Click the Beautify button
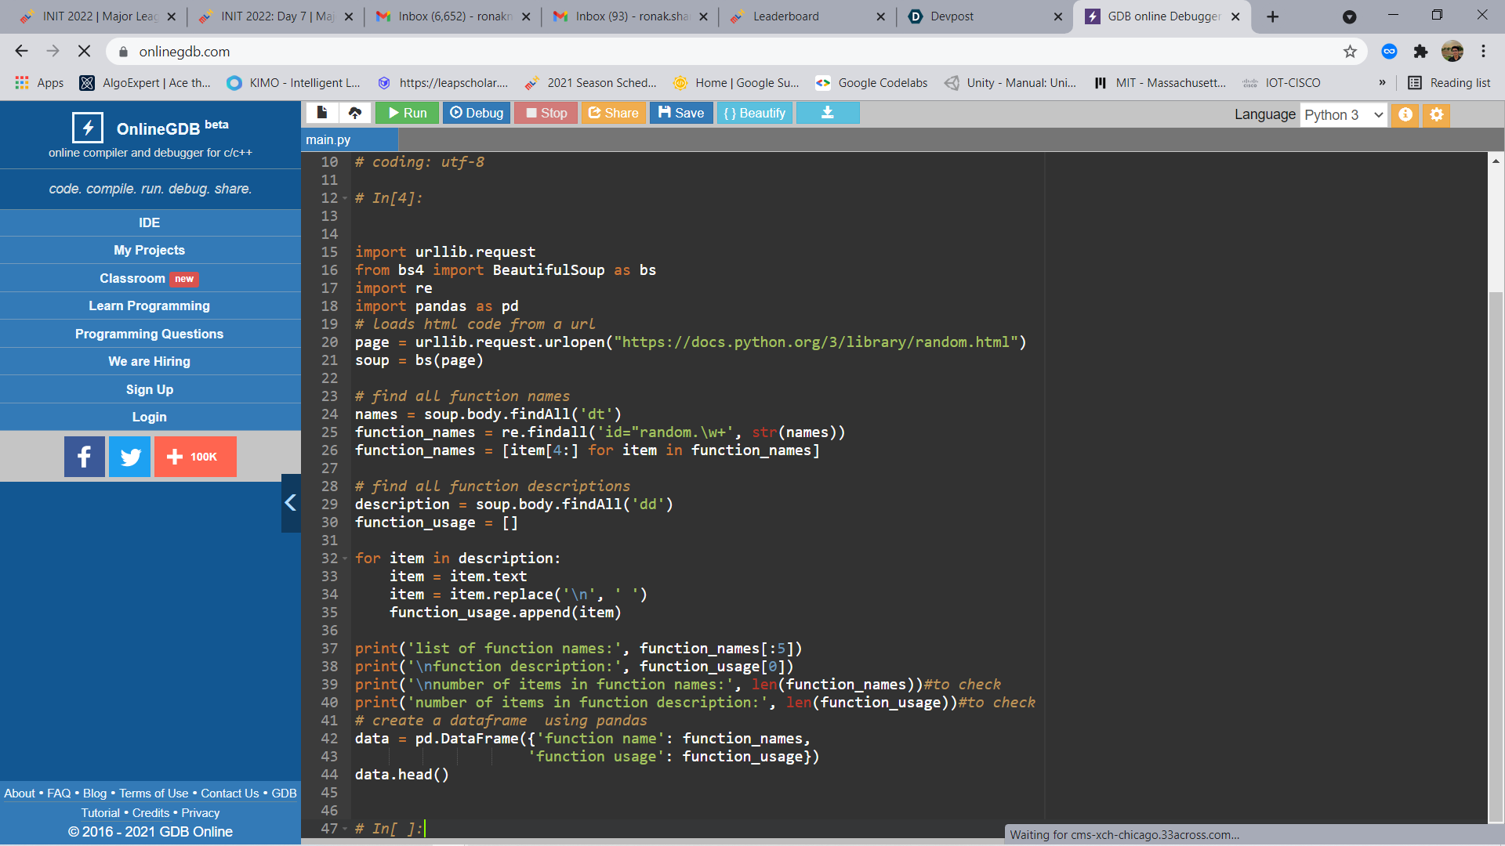This screenshot has height=846, width=1505. point(754,113)
